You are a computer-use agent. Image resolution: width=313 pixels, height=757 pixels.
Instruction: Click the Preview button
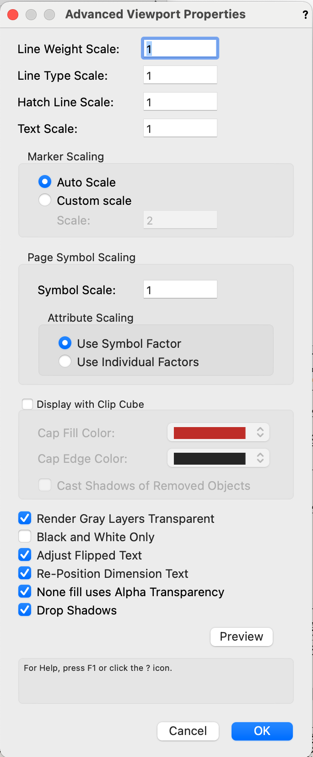point(241,636)
